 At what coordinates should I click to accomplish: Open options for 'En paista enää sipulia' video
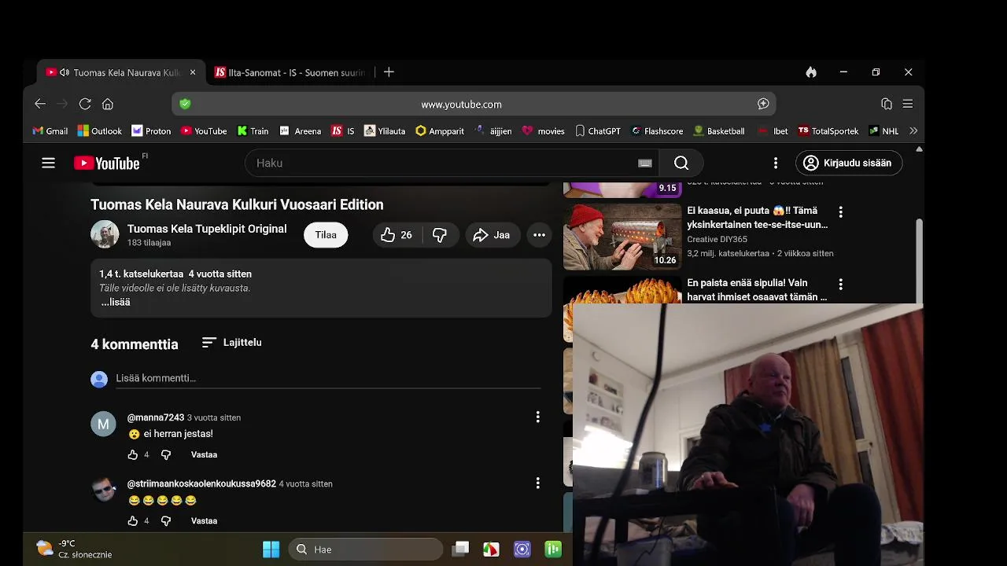click(840, 284)
